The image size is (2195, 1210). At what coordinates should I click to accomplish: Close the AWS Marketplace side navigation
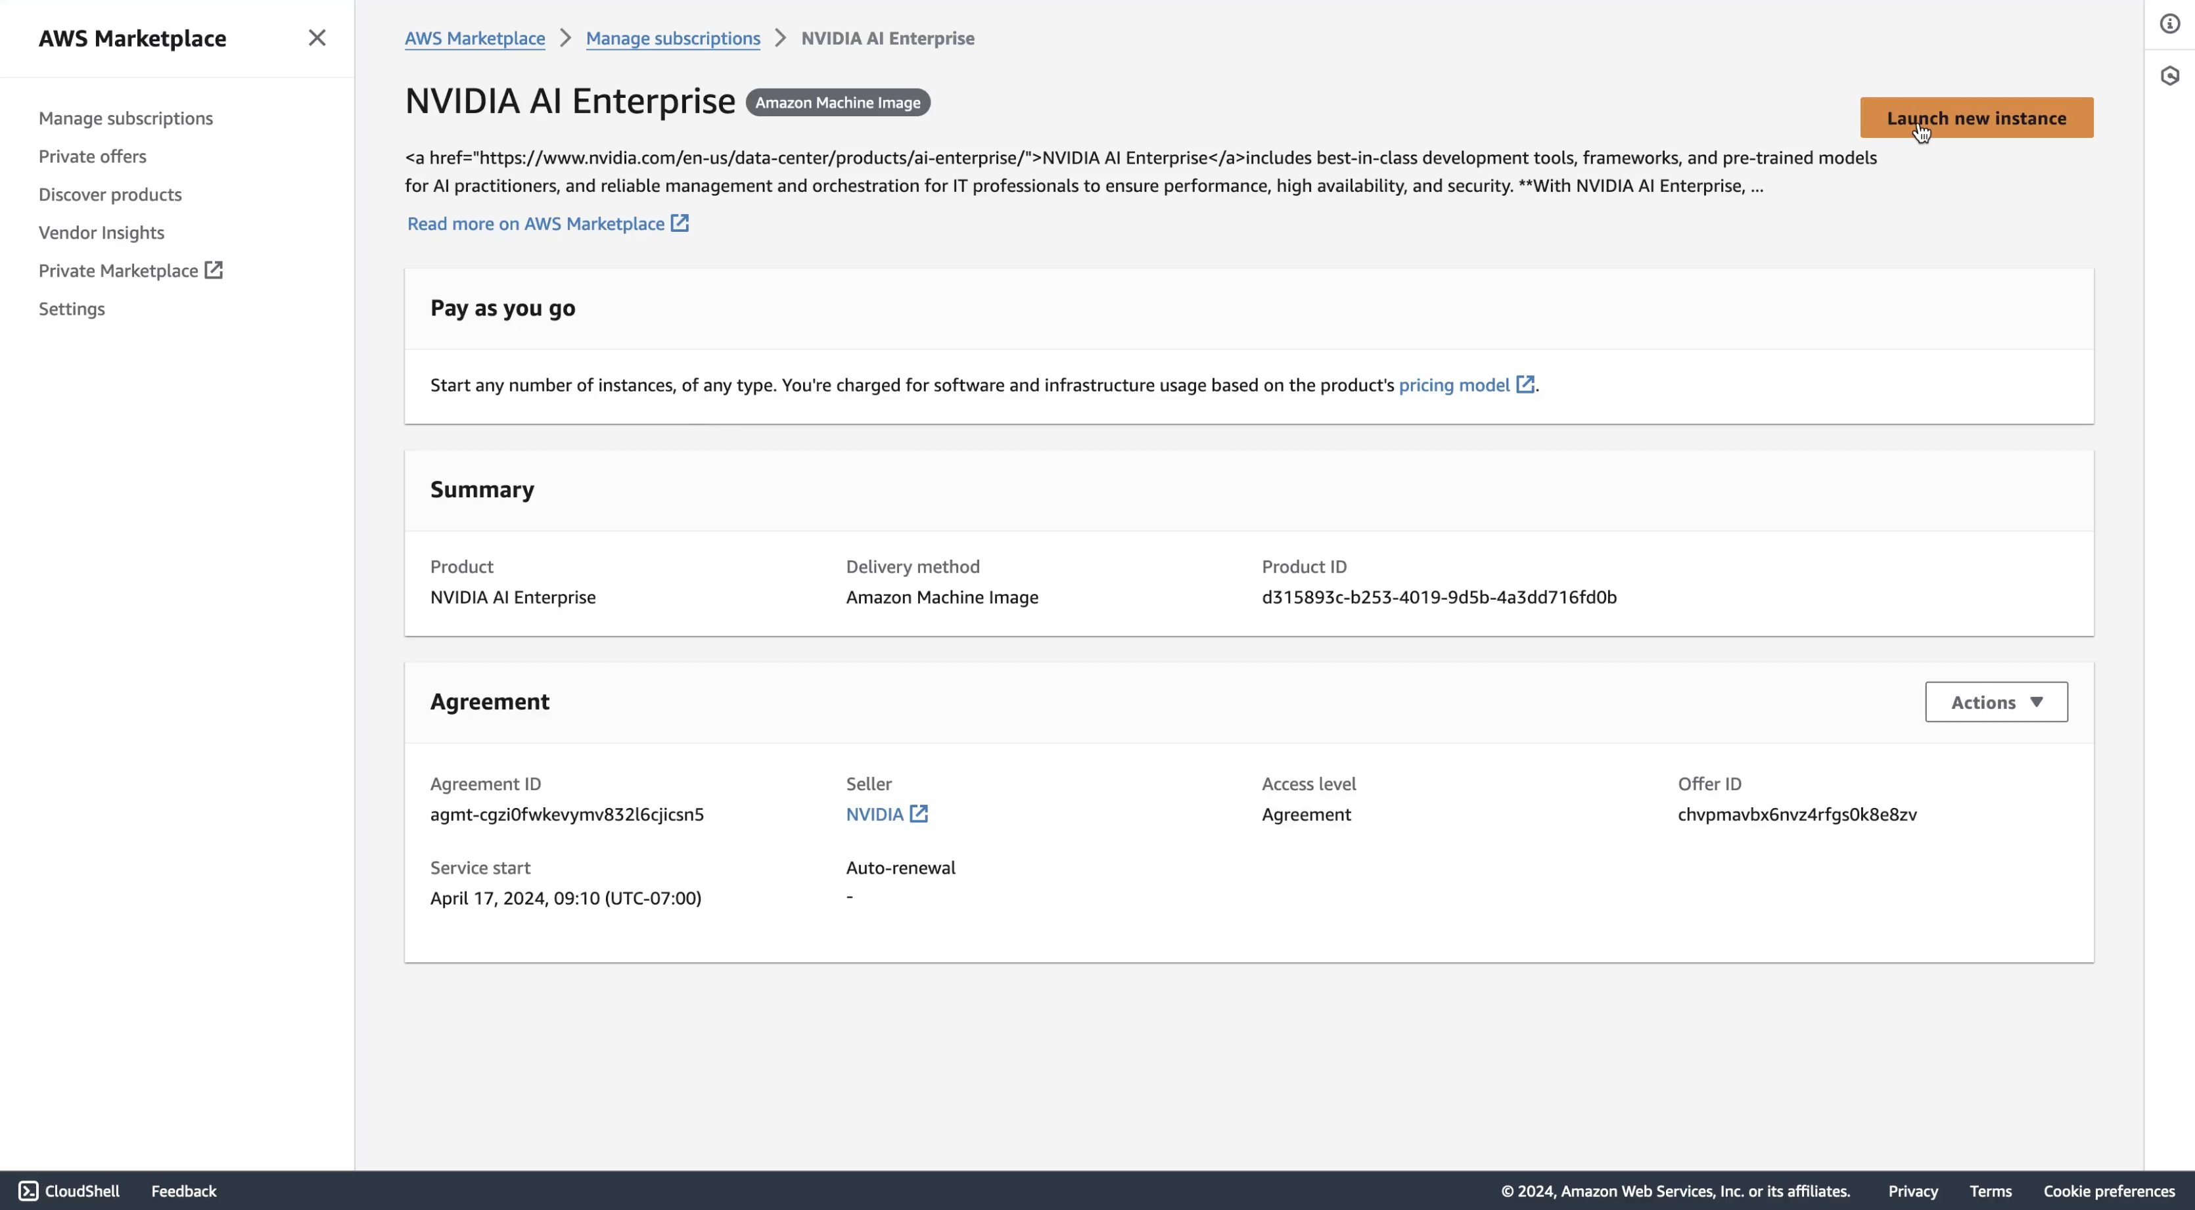coord(317,37)
